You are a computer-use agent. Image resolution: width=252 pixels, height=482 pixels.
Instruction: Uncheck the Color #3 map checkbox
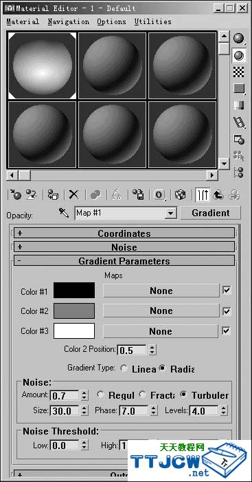pos(226,331)
